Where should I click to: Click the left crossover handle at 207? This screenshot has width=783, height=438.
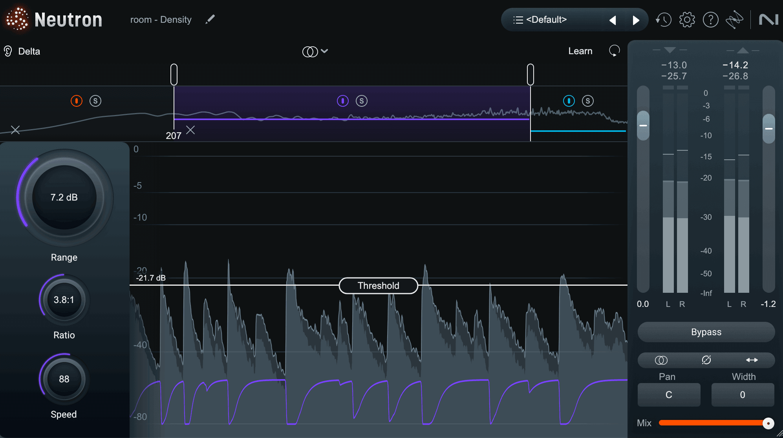(x=174, y=75)
